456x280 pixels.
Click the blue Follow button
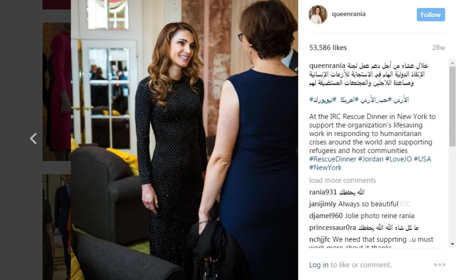click(x=431, y=14)
